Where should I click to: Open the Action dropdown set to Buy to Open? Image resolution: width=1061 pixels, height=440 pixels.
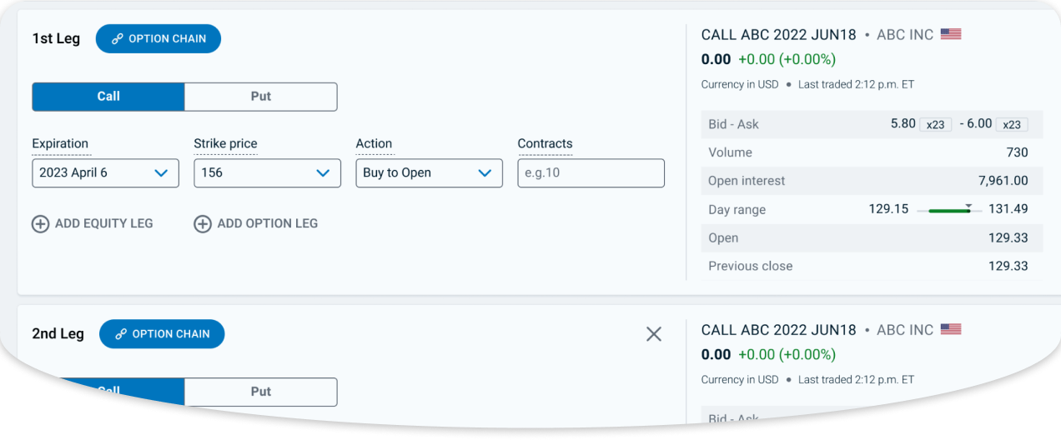(x=429, y=173)
